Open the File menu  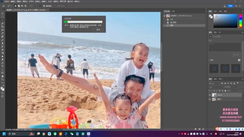6,1
